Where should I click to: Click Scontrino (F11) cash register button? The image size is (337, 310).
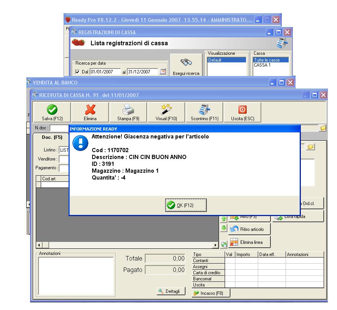tap(204, 112)
